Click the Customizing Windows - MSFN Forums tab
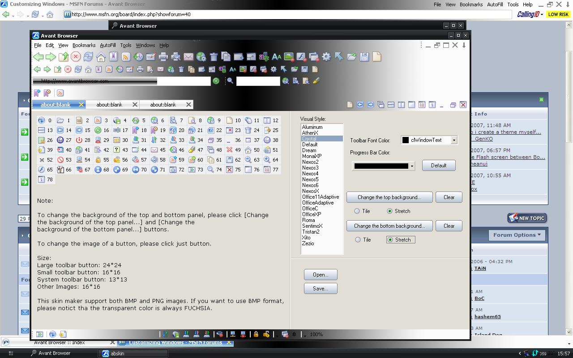Image resolution: width=573 pixels, height=358 pixels. (175, 342)
